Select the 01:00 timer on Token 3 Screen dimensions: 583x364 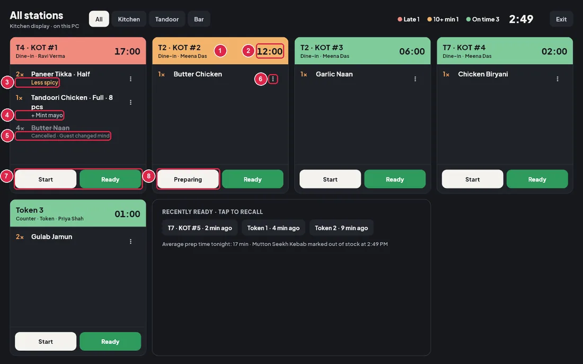click(x=127, y=214)
